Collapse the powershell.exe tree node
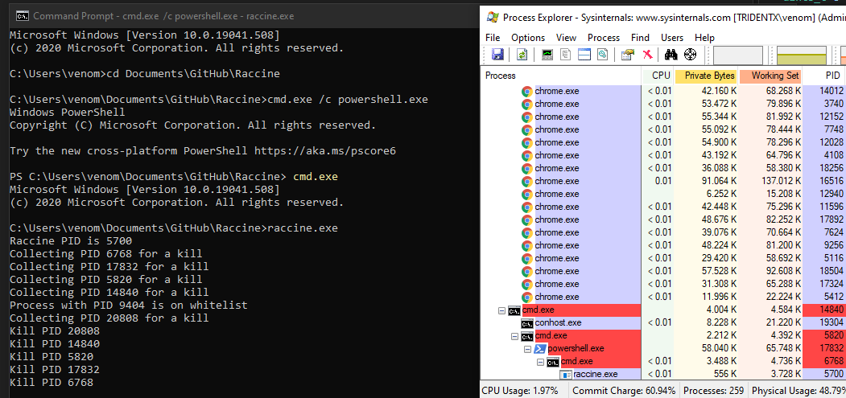The image size is (846, 398). 528,350
